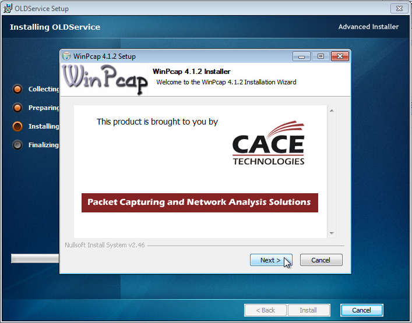This screenshot has width=412, height=323.
Task: Click Next in the WinPcap installer
Action: 271,260
